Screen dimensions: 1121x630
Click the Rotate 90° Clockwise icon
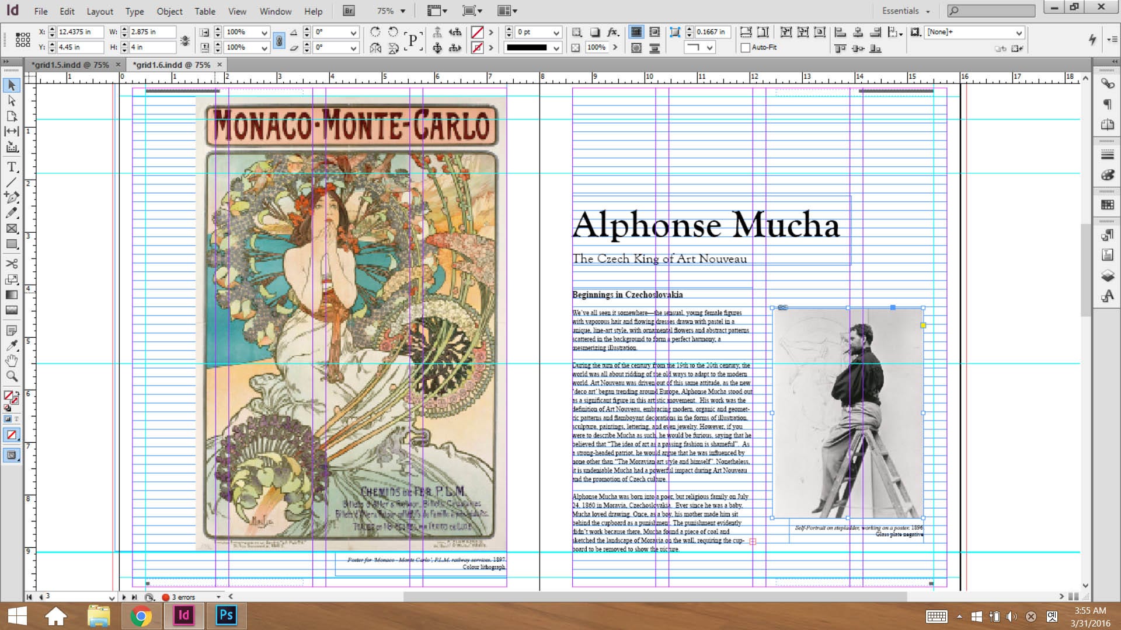(x=375, y=32)
